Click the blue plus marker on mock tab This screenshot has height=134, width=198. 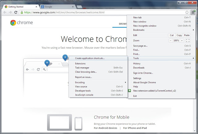click(x=47, y=63)
